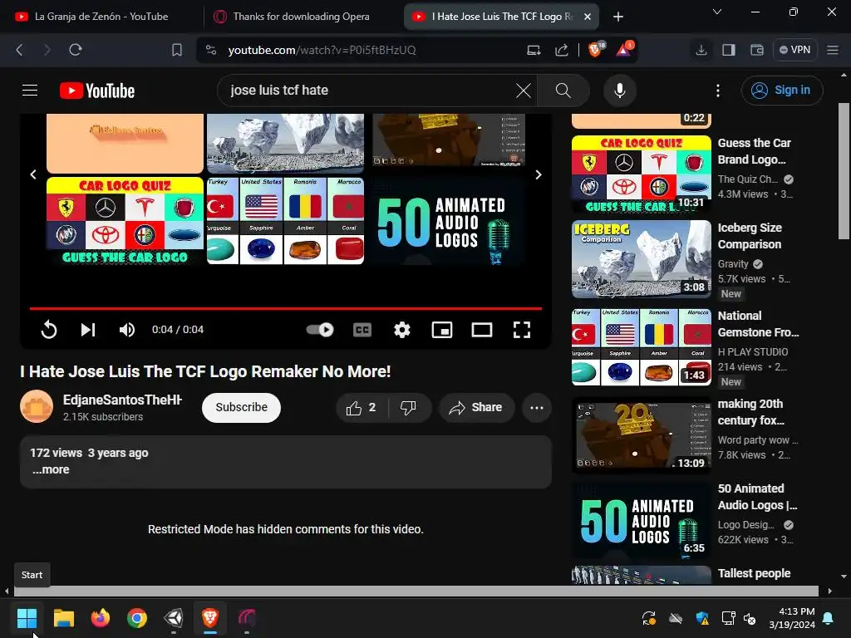This screenshot has width=851, height=638.
Task: Open a new browser tab
Action: (x=617, y=17)
